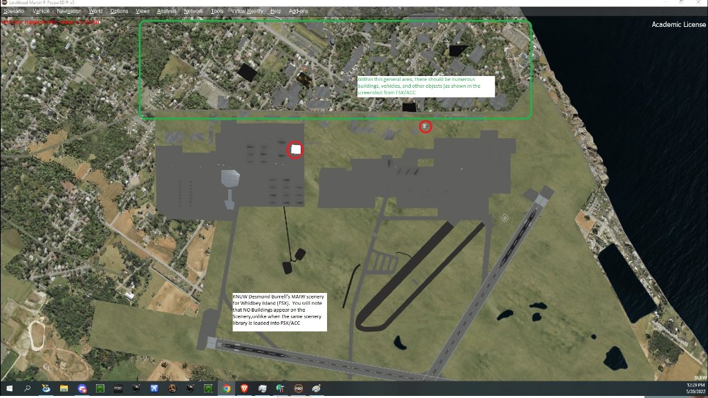Image resolution: width=708 pixels, height=398 pixels.
Task: Click the Academic License label
Action: [x=678, y=24]
